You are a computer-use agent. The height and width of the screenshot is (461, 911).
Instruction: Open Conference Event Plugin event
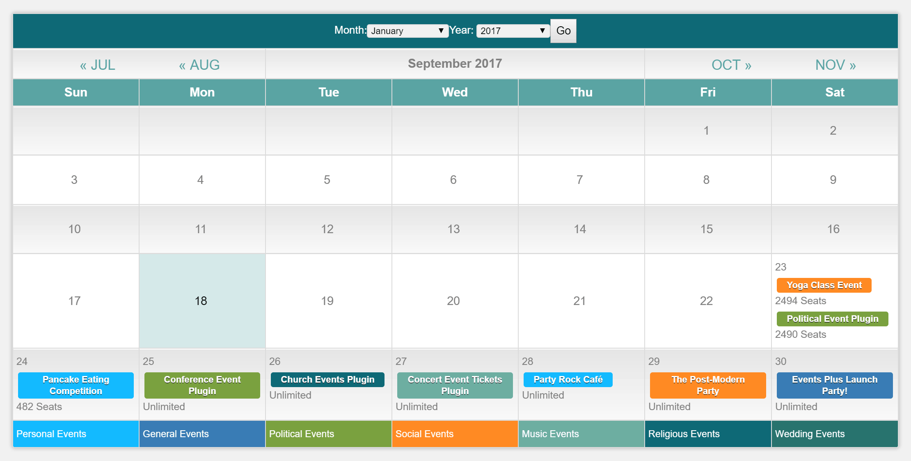(202, 385)
